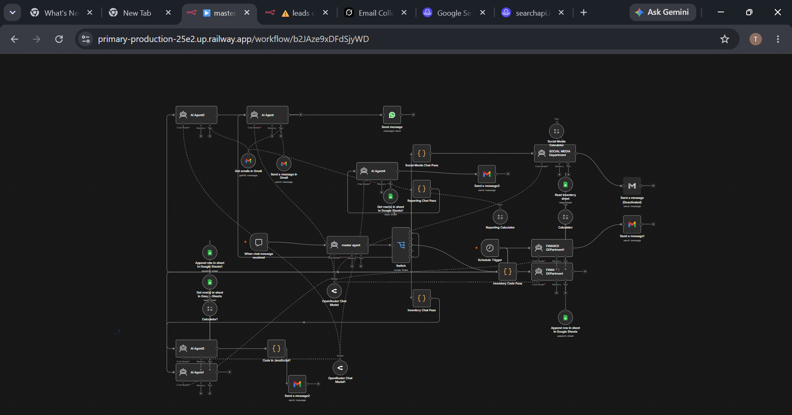Screen dimensions: 792x415
Task: Click the Ask Gemini button
Action: coord(662,12)
